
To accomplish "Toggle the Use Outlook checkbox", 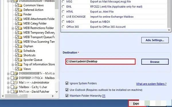I will (67, 90).
